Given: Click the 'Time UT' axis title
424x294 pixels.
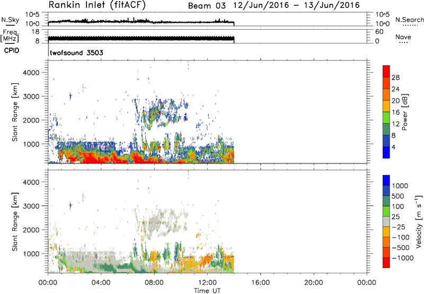Looking at the screenshot, I should (207, 291).
